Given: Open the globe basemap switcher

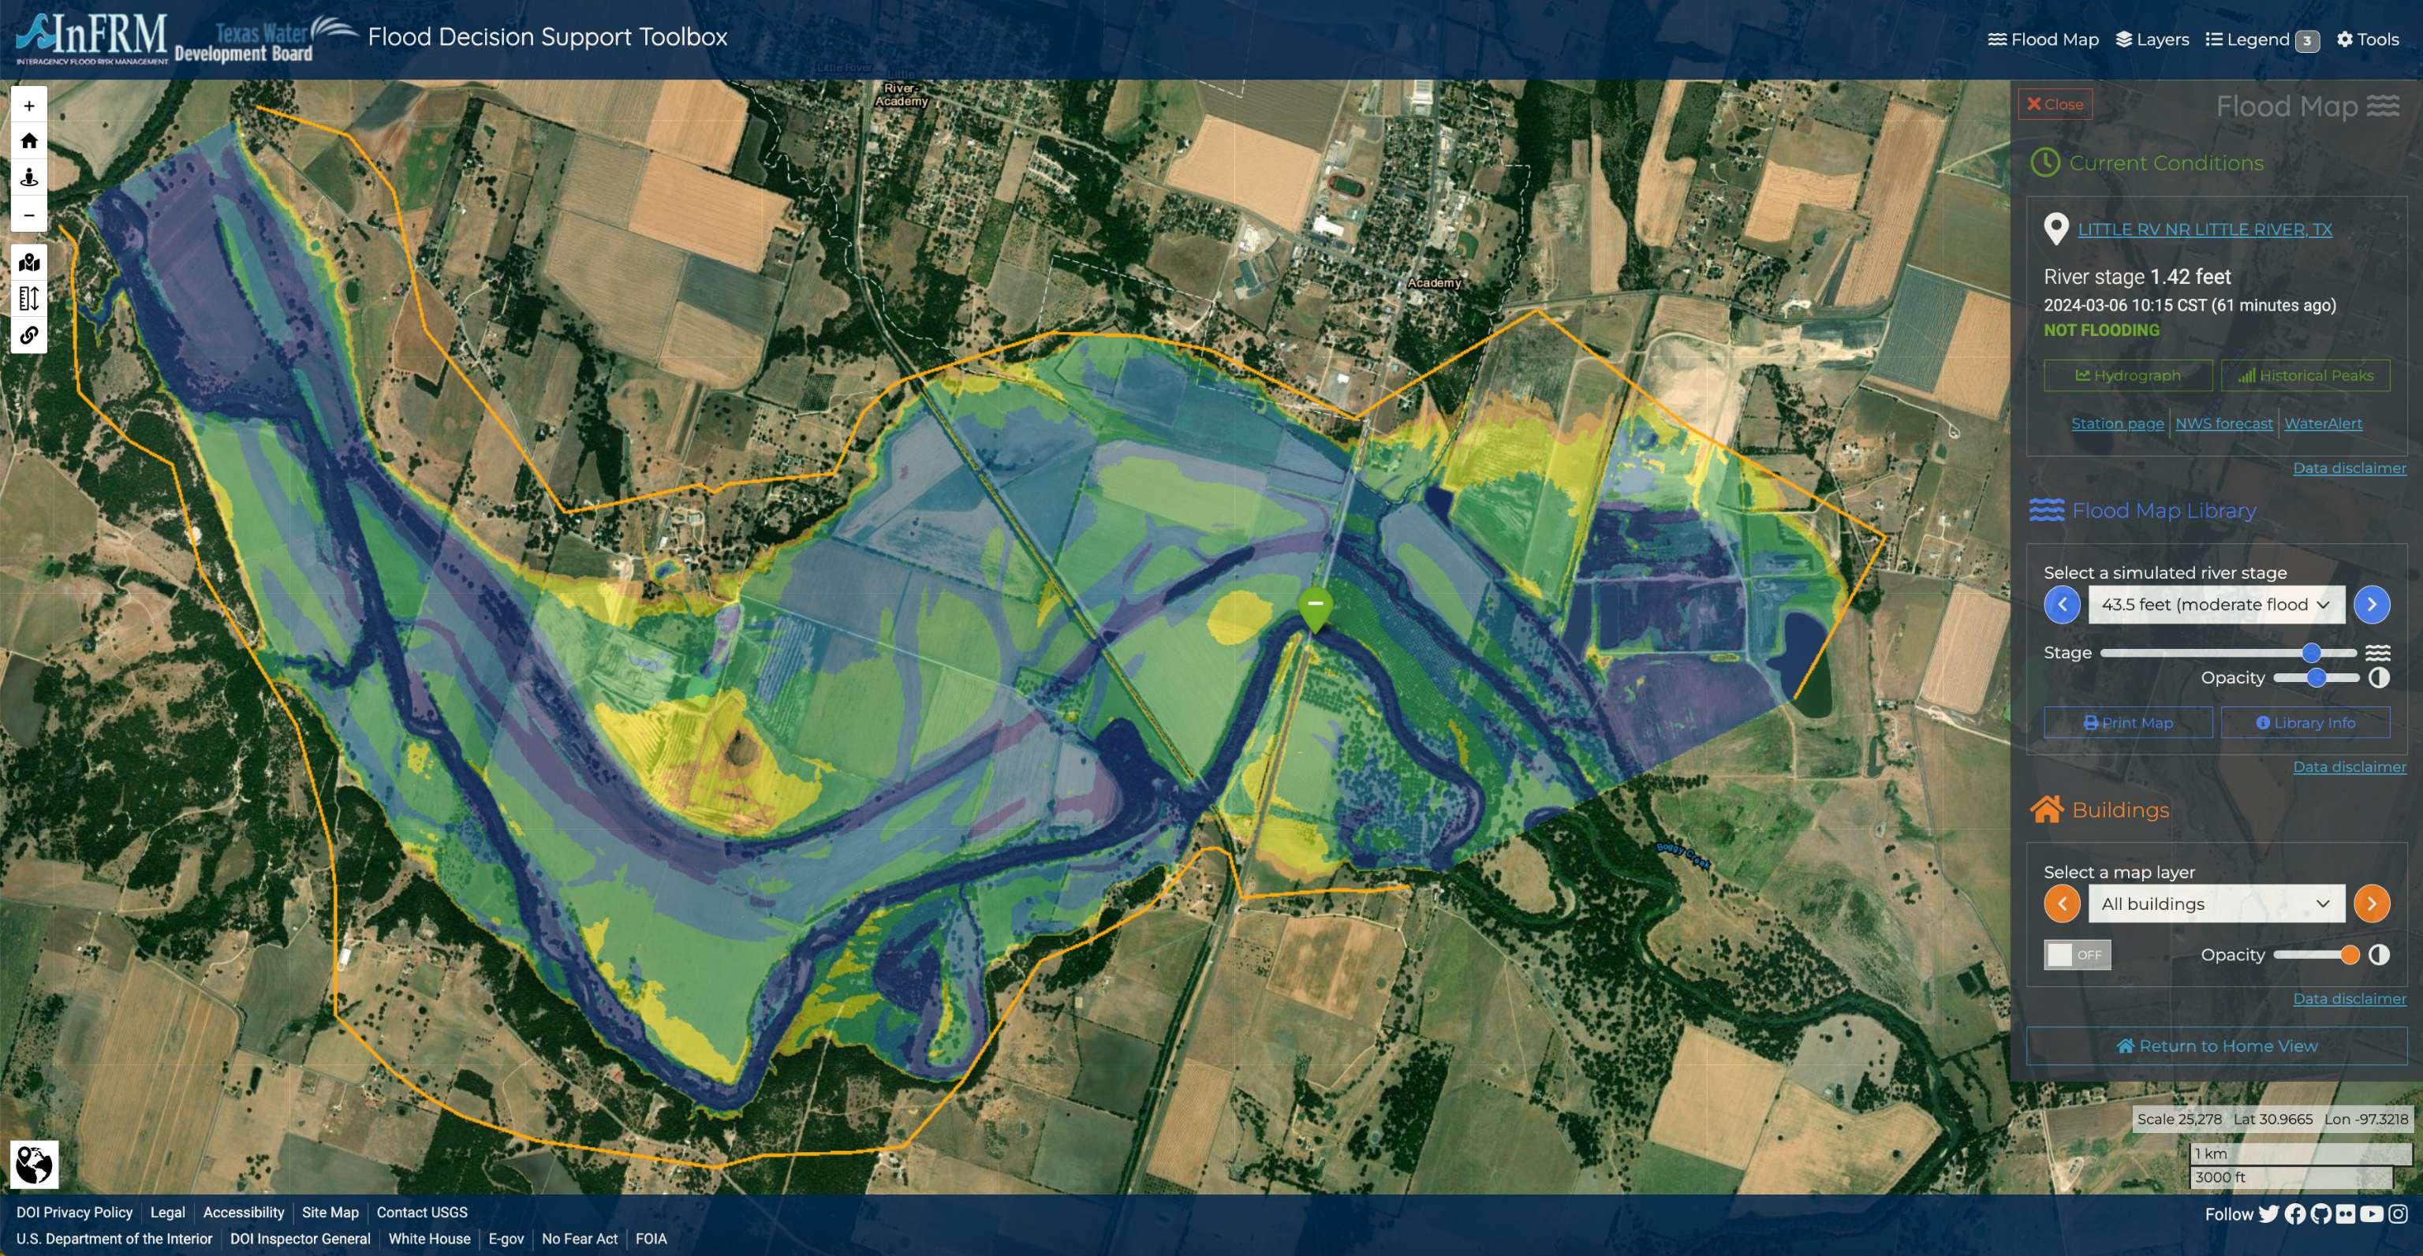Looking at the screenshot, I should point(35,1165).
